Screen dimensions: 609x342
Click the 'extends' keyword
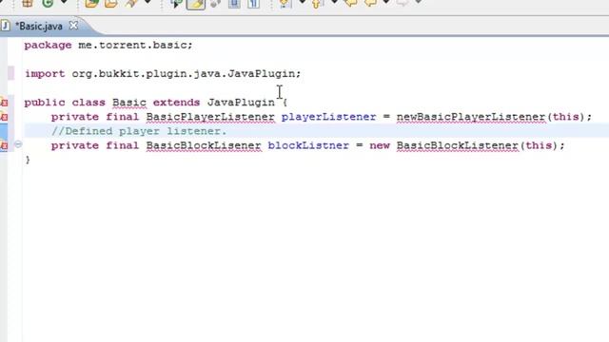coord(176,103)
